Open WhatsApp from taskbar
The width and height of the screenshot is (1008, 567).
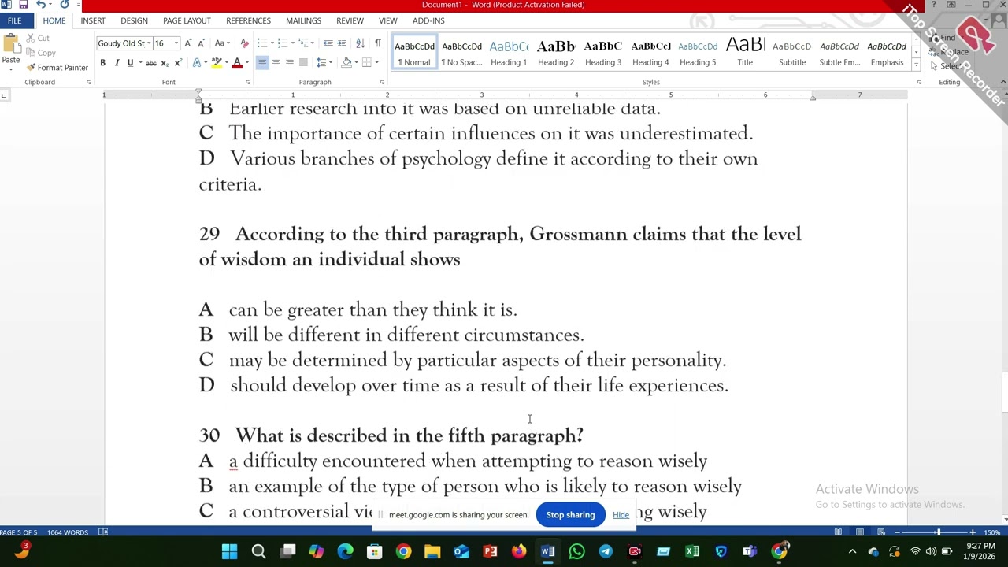(x=576, y=551)
